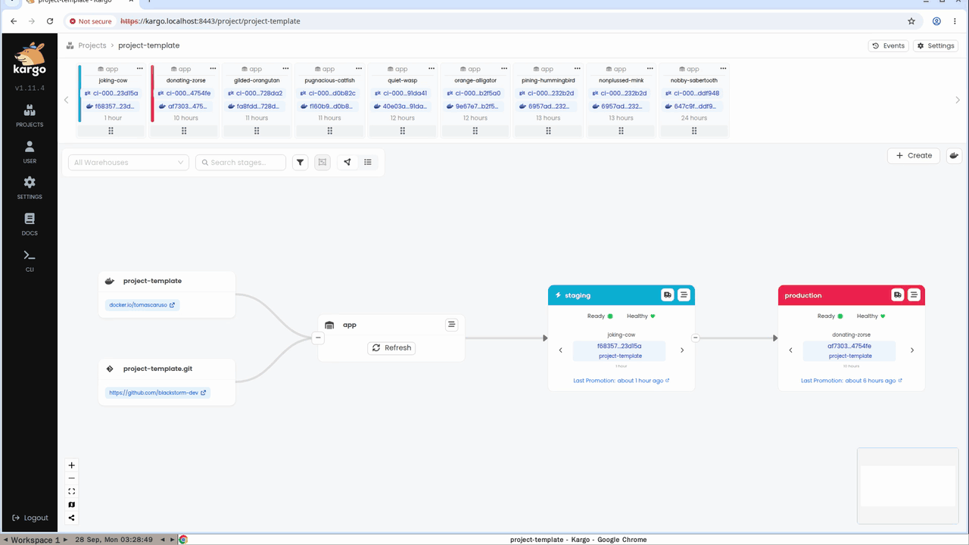The image size is (969, 545).
Task: Open the All Warehouses dropdown
Action: click(129, 162)
